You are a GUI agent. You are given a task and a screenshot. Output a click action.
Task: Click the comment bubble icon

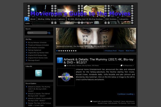[121, 66]
